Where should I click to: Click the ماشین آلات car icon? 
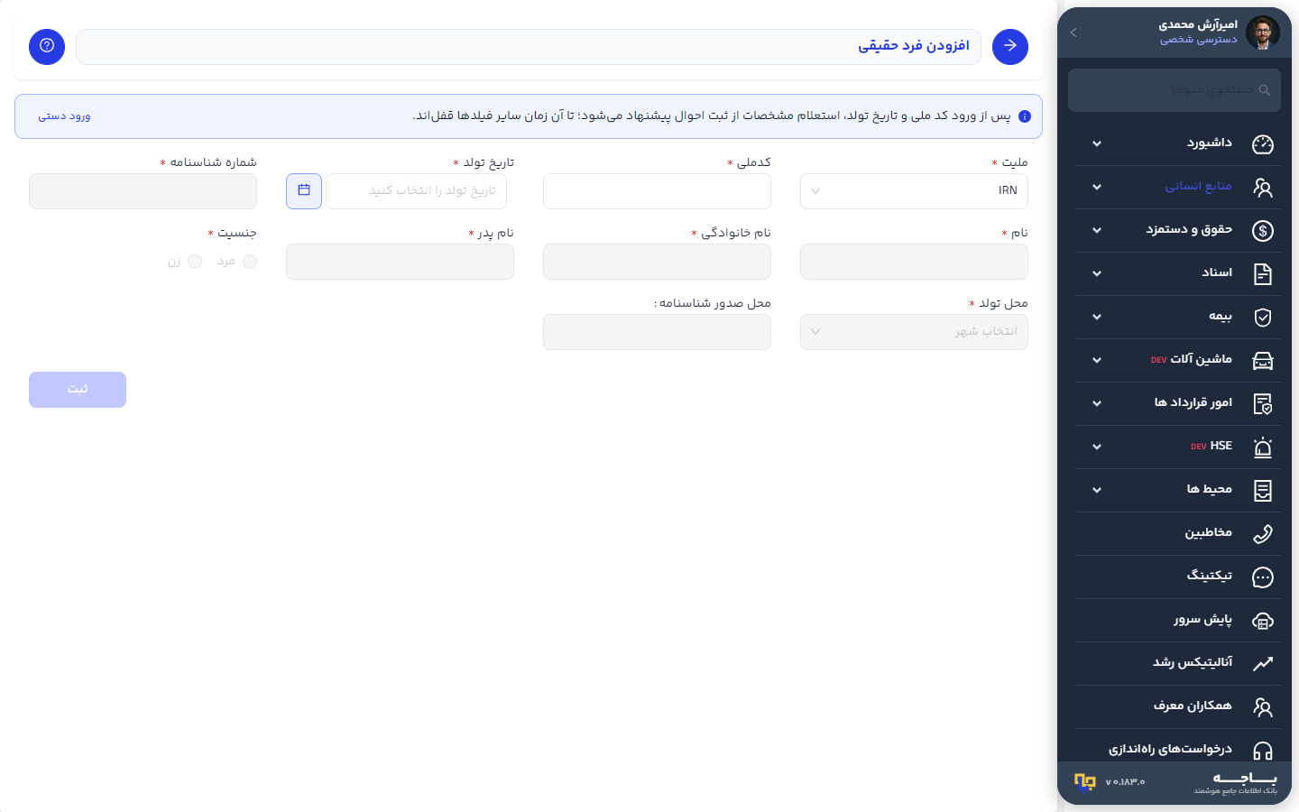click(x=1263, y=361)
